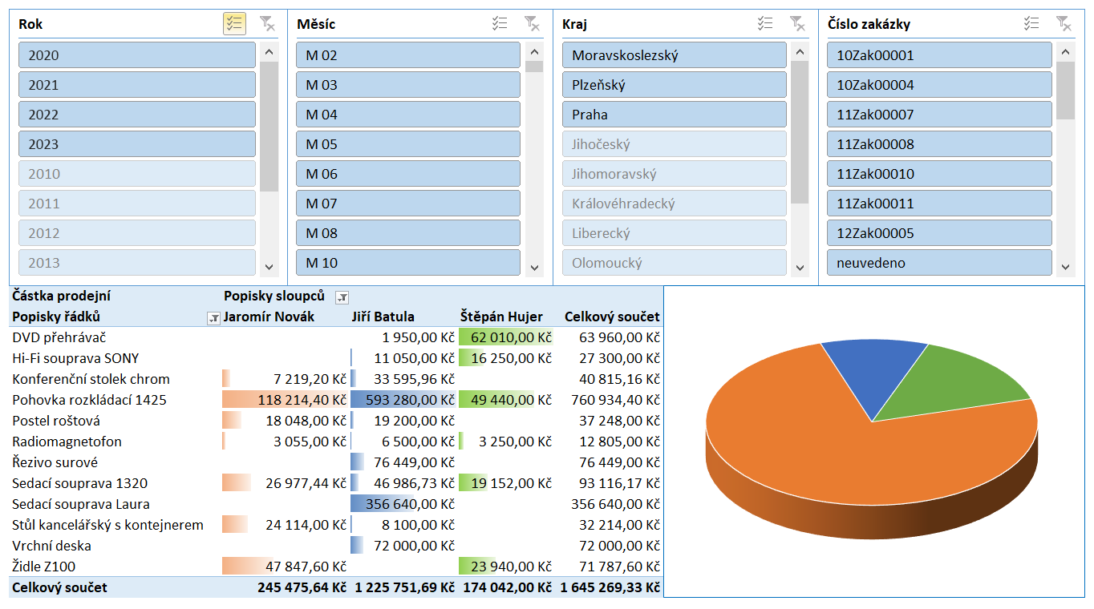1094x609 pixels.
Task: Toggle multi-select in the Kraj slicer
Action: 765,24
